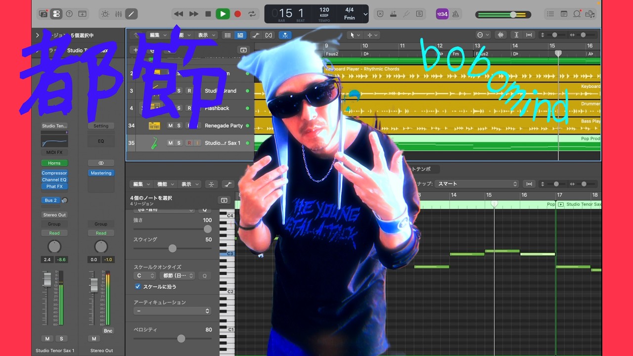Adjust tracks area horizontal zoom slider

[x=583, y=35]
